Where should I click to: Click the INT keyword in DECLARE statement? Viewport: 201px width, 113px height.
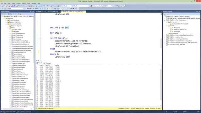click(67, 28)
